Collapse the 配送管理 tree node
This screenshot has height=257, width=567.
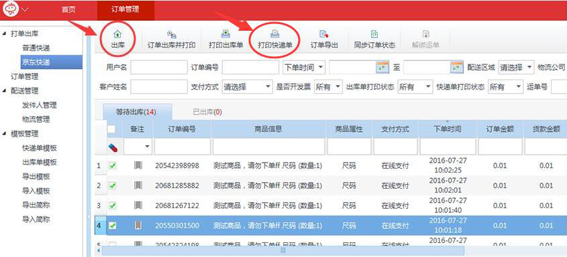coord(4,91)
